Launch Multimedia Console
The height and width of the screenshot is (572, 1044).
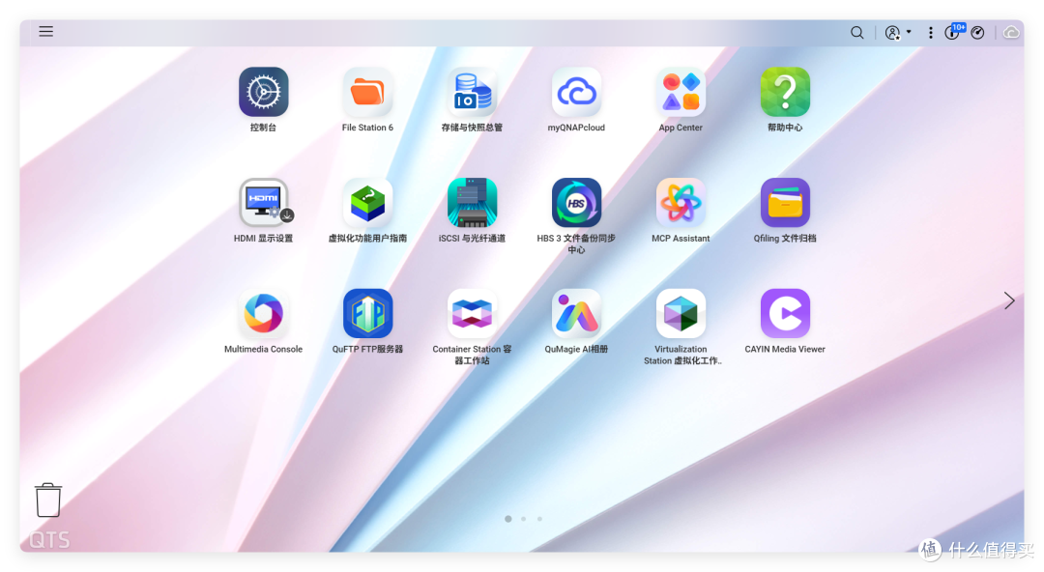pos(263,313)
